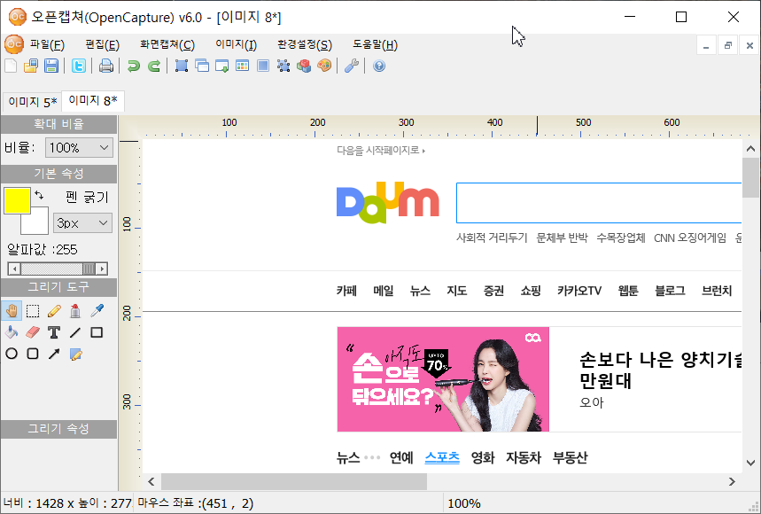Click the colored cubes capture icon
The width and height of the screenshot is (761, 514).
tap(304, 66)
